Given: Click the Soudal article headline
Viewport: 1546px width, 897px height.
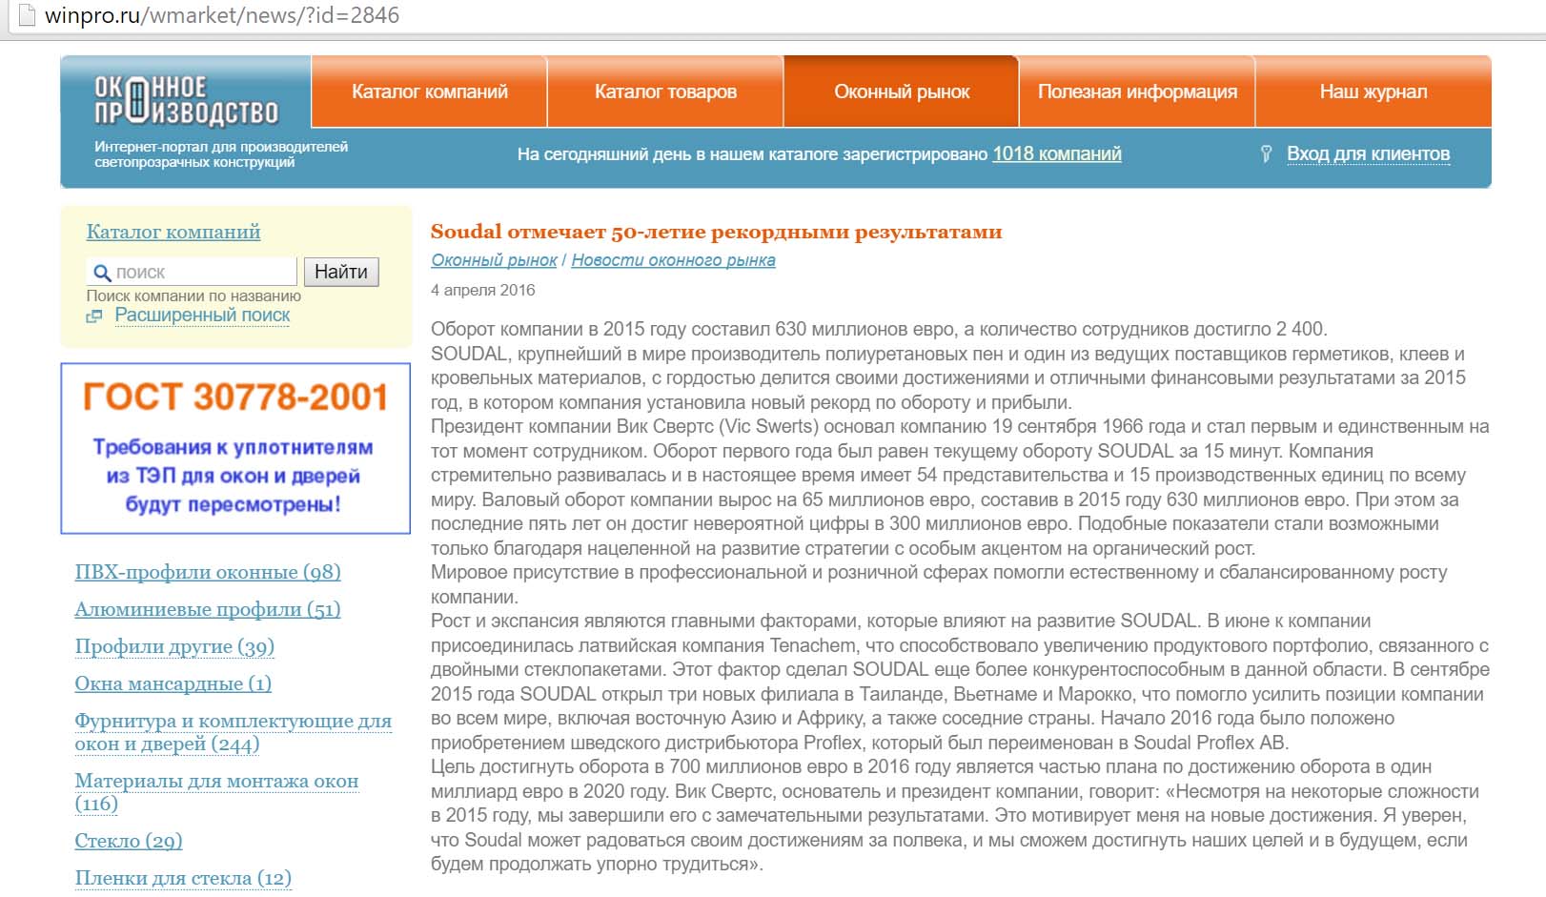Looking at the screenshot, I should (716, 232).
